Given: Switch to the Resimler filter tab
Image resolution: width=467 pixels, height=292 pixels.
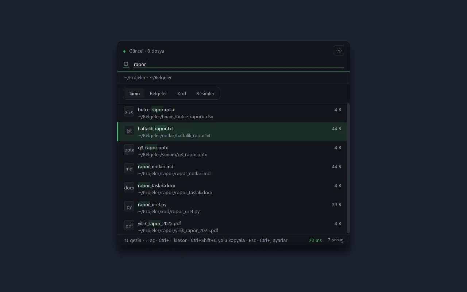Looking at the screenshot, I should point(205,93).
